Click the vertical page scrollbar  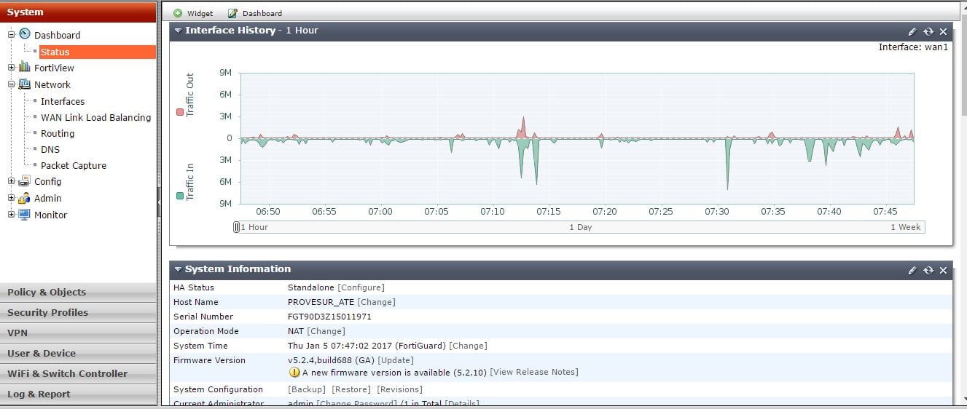coord(963,65)
